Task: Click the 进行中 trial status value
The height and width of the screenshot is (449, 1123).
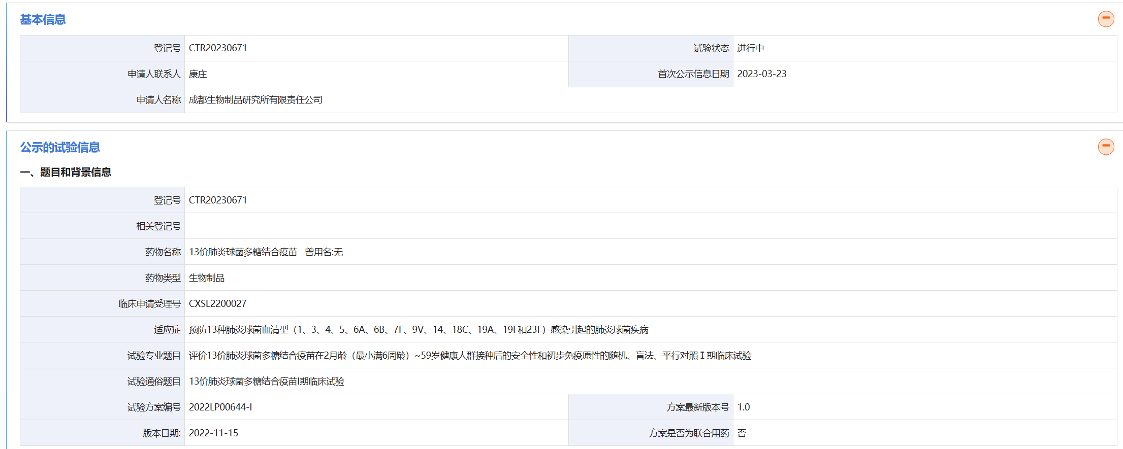Action: click(x=750, y=48)
